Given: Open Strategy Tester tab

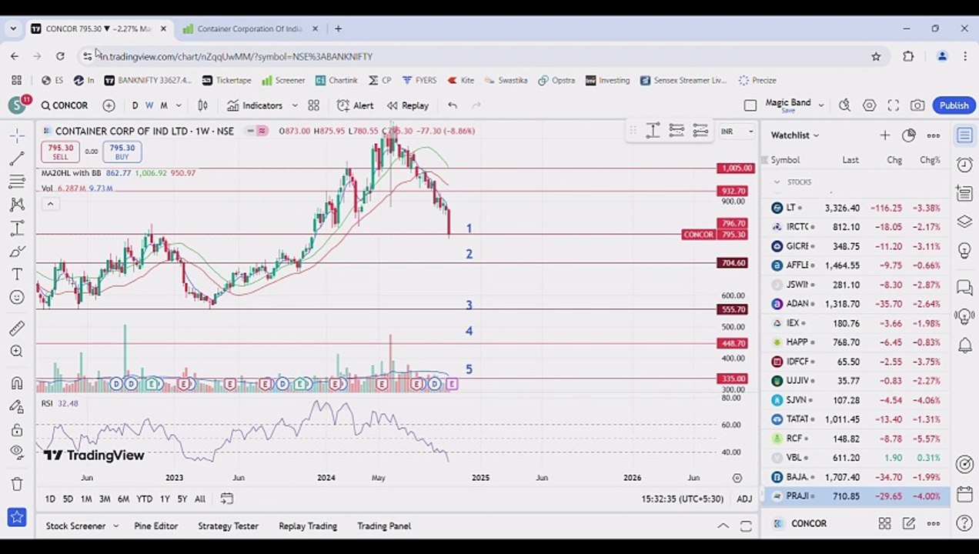Looking at the screenshot, I should point(228,526).
